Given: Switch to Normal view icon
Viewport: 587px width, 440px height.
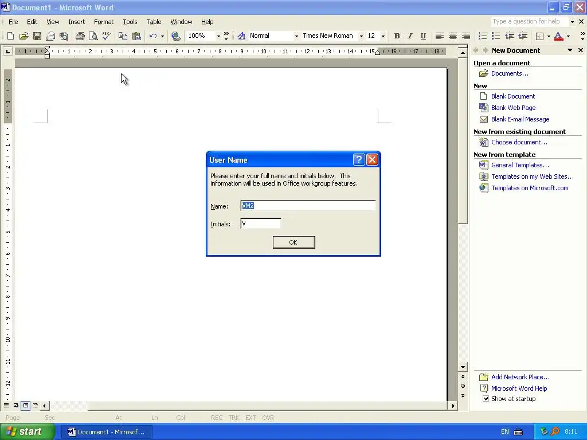Looking at the screenshot, I should click(x=6, y=405).
